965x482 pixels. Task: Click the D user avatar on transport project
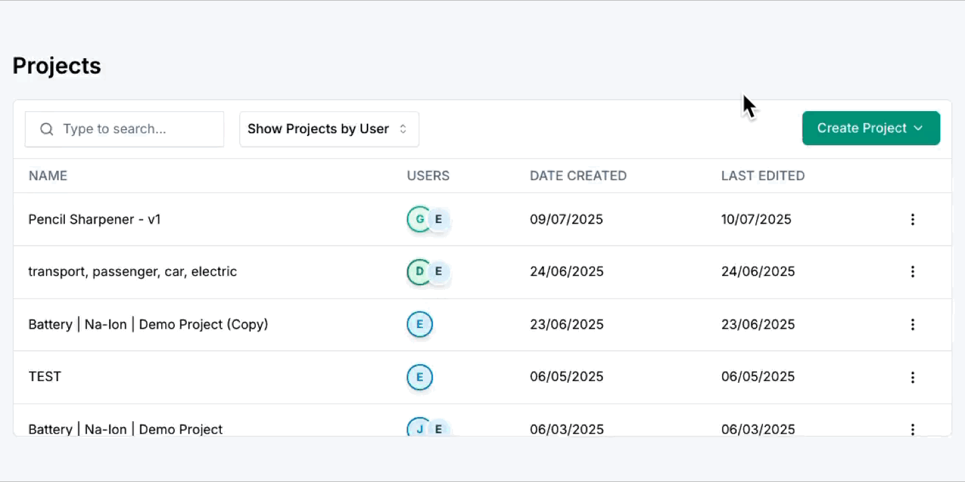[418, 272]
